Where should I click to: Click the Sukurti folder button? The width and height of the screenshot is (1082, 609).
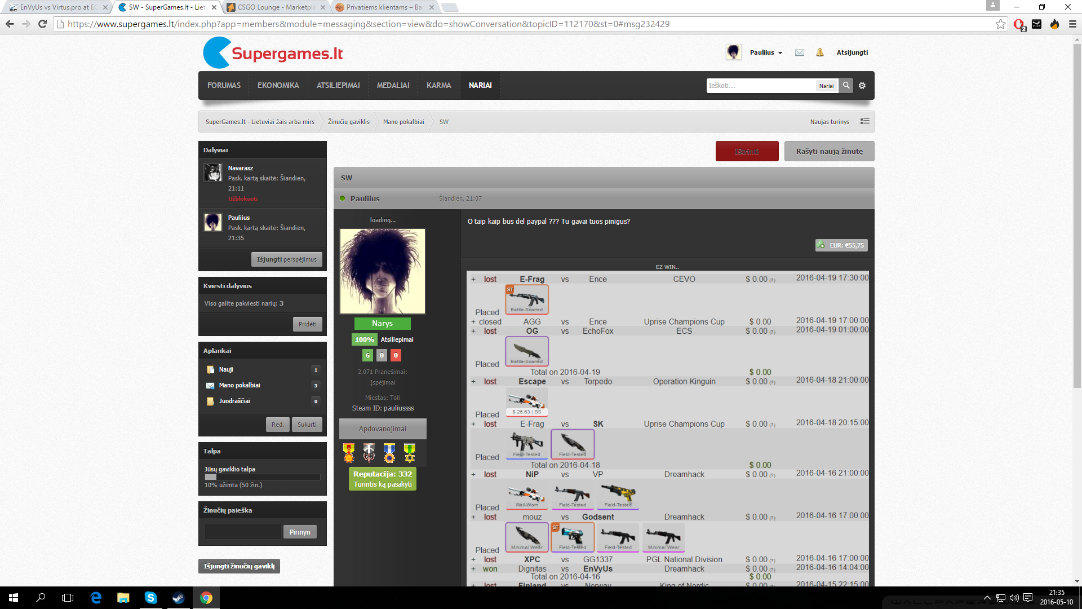click(307, 425)
